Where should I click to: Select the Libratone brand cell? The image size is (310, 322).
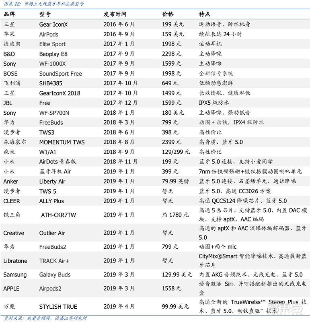point(15,261)
